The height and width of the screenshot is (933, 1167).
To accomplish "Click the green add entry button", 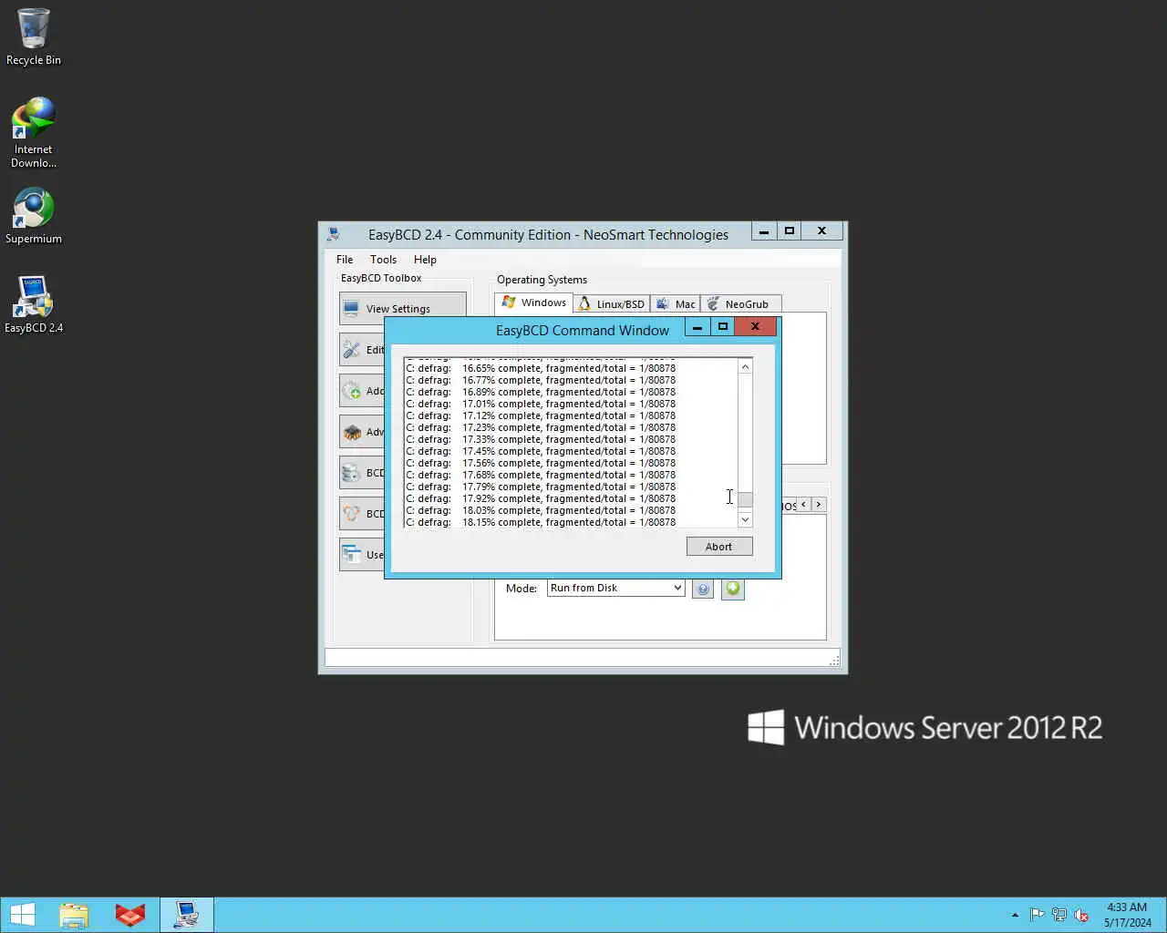I will (733, 589).
